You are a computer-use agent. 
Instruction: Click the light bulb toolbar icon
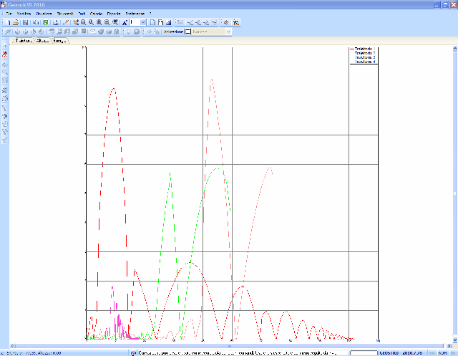(x=128, y=32)
